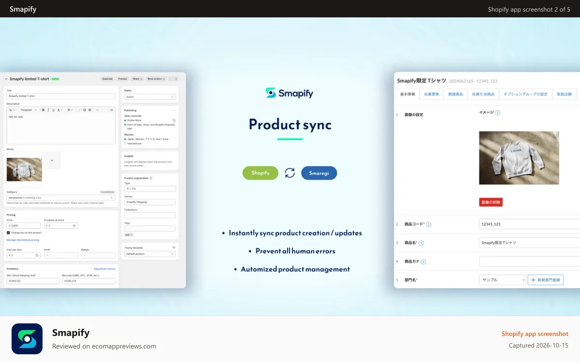Click the Barcode field showing 12345_123
This screenshot has height=362, width=580.
(89, 281)
